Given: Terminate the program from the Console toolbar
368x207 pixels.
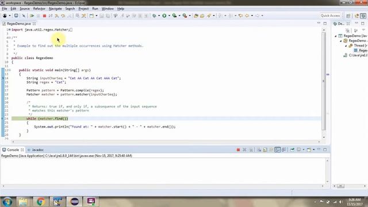Looking at the screenshot, I should coord(238,149).
